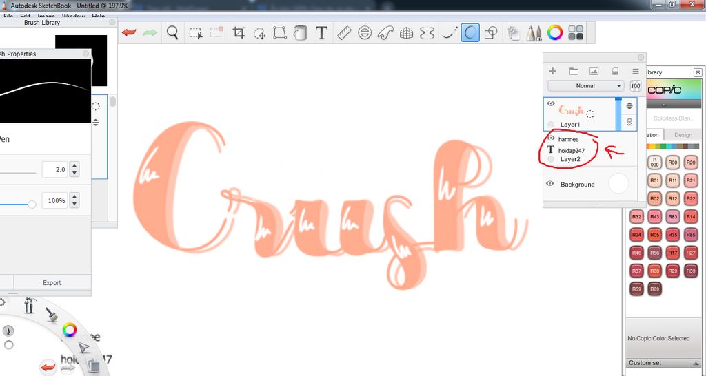The height and width of the screenshot is (376, 706).
Task: Clear the layer with eraser icon
Action: tap(615, 71)
